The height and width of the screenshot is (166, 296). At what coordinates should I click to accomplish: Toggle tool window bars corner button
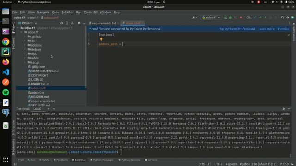[x=15, y=164]
